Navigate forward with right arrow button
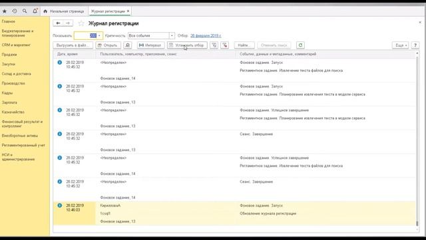Image resolution: width=426 pixels, height=240 pixels. (68, 23)
